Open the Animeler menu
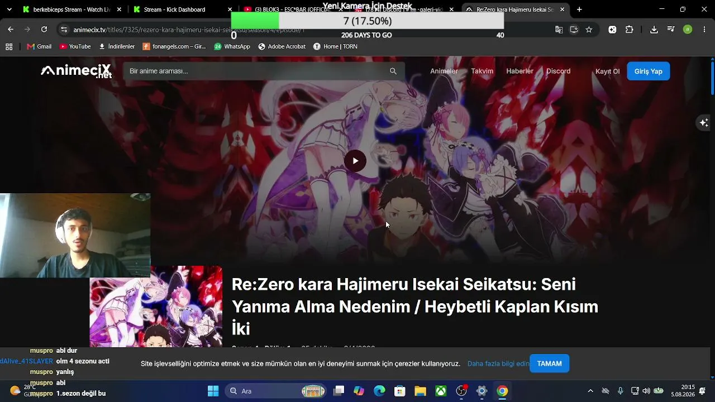Viewport: 715px width, 402px height. 444,71
